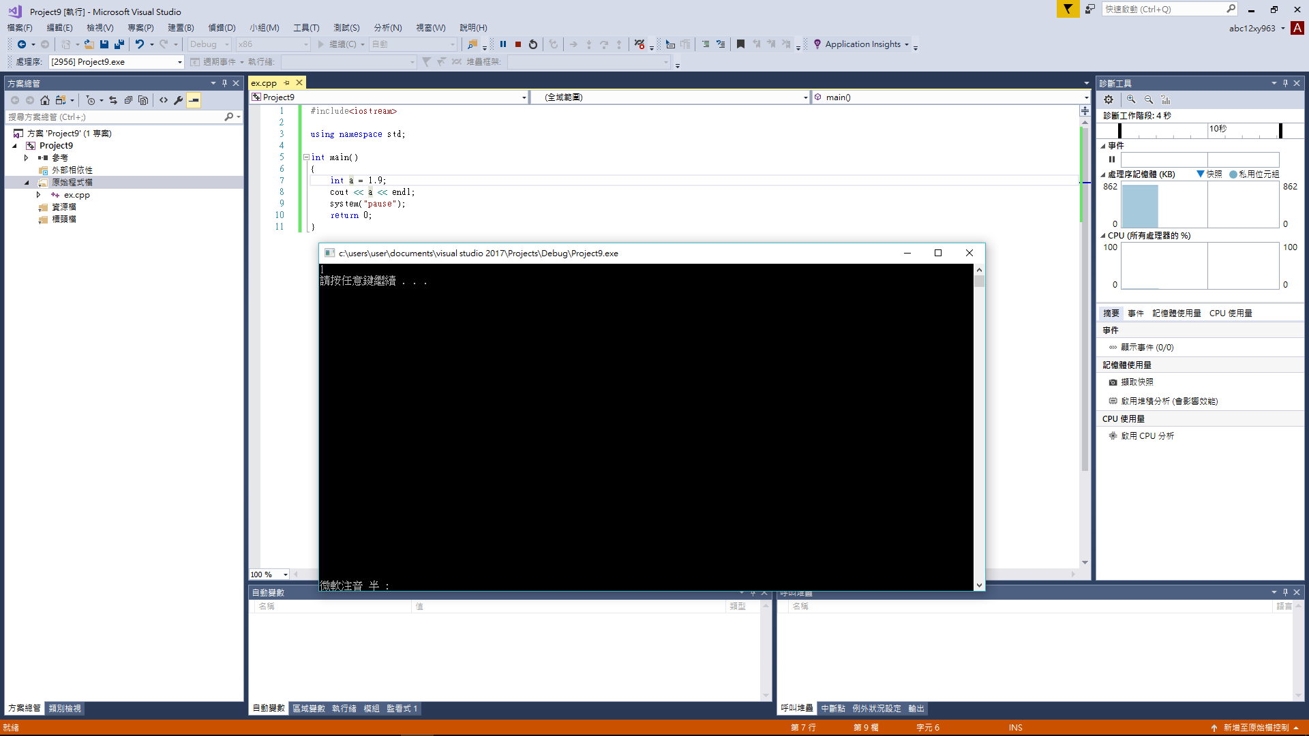Collapse the CPU usage graph section
The image size is (1309, 736).
tap(1103, 236)
